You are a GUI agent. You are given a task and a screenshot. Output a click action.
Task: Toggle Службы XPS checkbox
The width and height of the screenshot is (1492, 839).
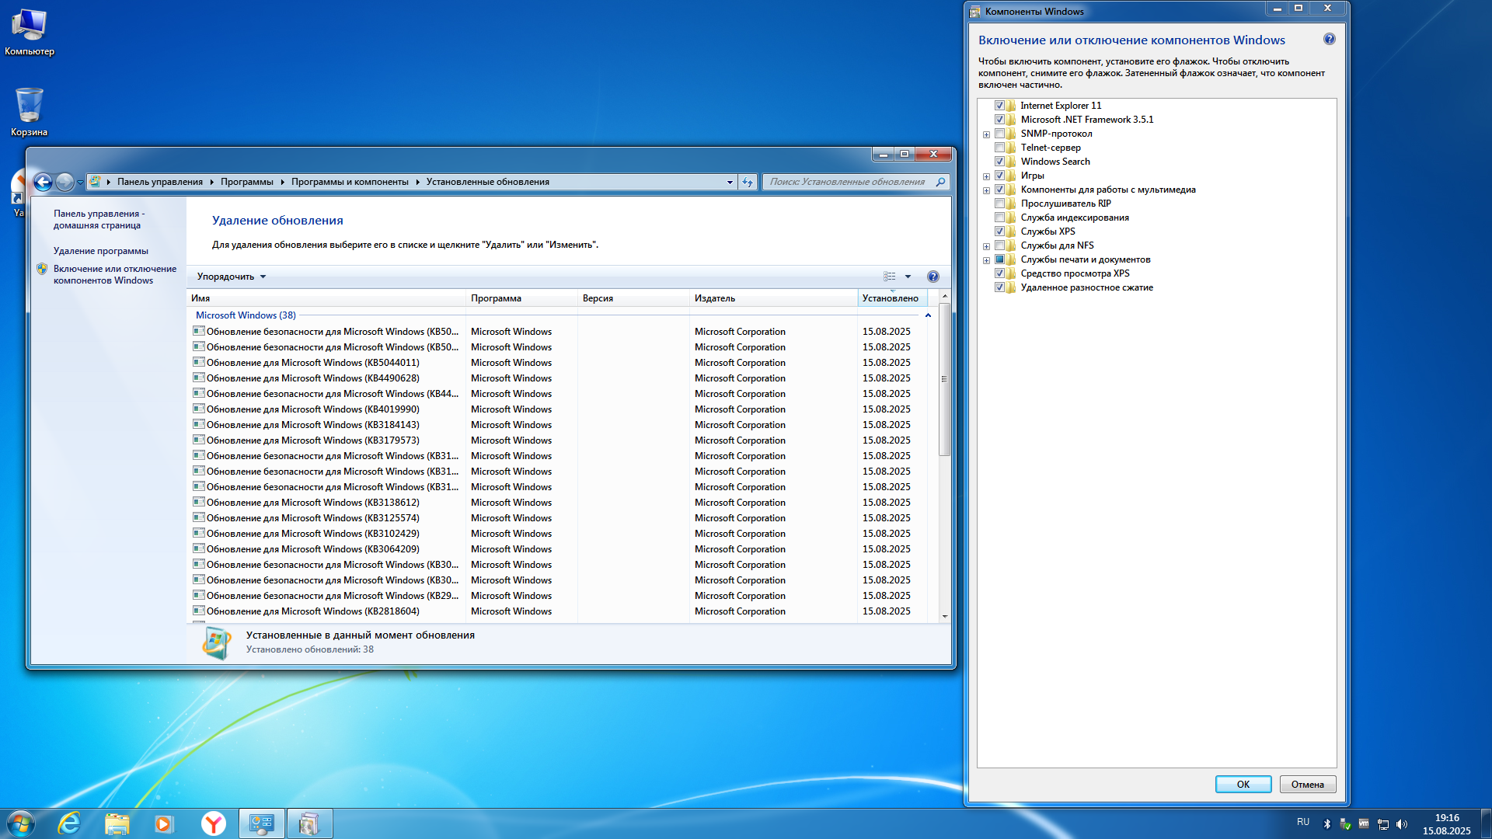[x=999, y=232]
